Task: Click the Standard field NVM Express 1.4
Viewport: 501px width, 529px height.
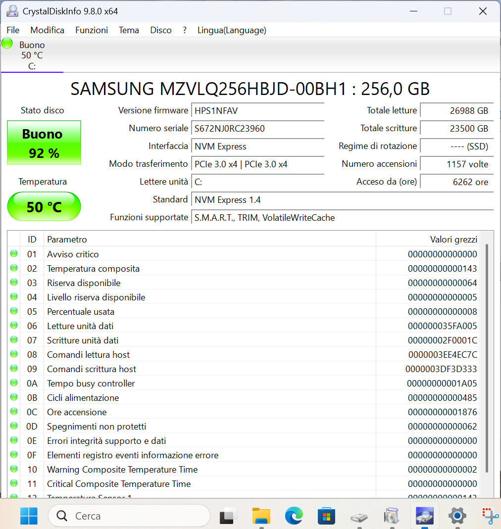Action: click(342, 200)
